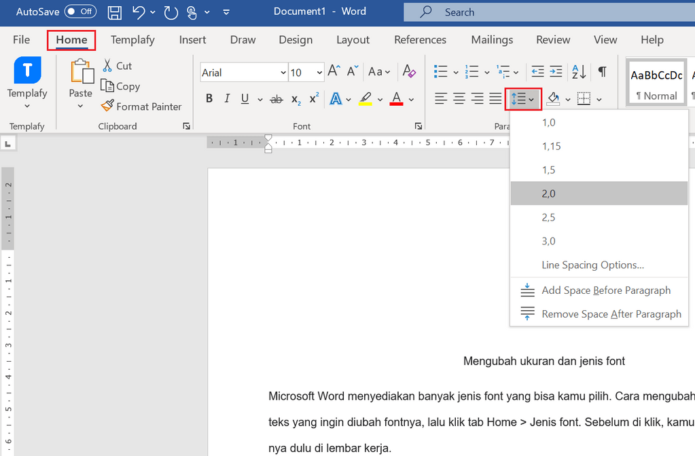Select the Clear All Formatting icon
Screen dimensions: 695x456
(x=410, y=71)
